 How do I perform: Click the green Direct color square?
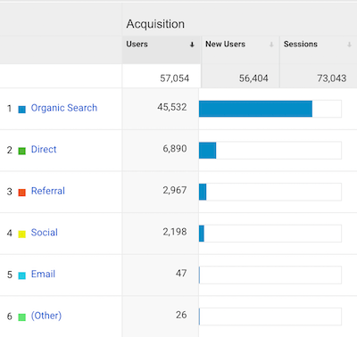(x=22, y=151)
